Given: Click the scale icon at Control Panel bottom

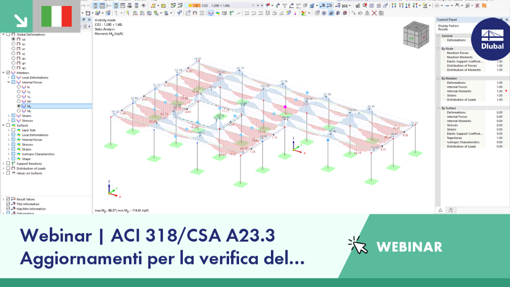Looking at the screenshot, I should (440, 210).
